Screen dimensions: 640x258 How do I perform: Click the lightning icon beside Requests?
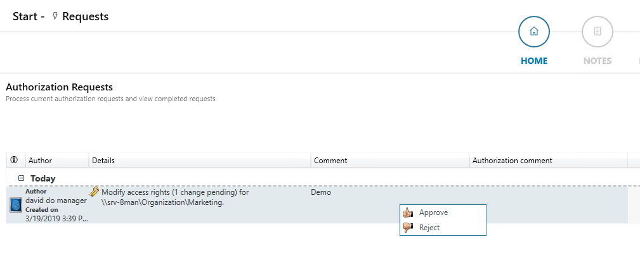click(55, 16)
